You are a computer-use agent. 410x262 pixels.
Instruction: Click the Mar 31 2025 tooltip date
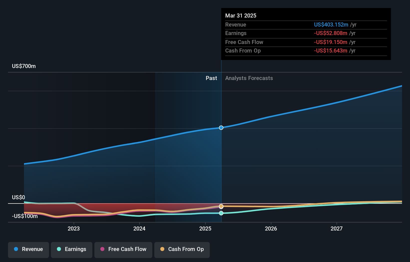point(241,15)
